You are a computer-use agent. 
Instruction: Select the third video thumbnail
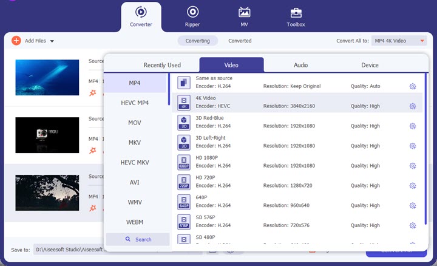47,193
